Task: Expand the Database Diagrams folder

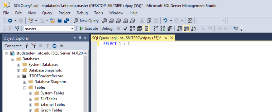Action: [x=25, y=82]
